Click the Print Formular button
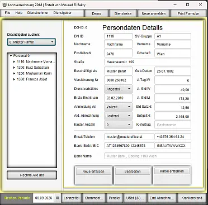The width and height of the screenshot is (208, 205). pos(188,13)
